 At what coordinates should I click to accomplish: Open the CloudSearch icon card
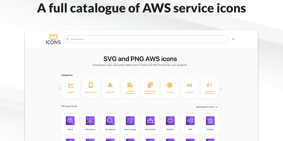pos(110,124)
